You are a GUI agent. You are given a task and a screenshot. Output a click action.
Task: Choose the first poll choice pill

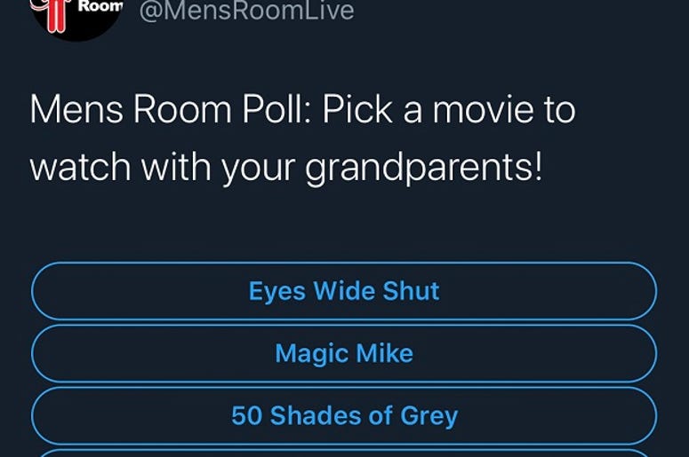pyautogui.click(x=344, y=291)
